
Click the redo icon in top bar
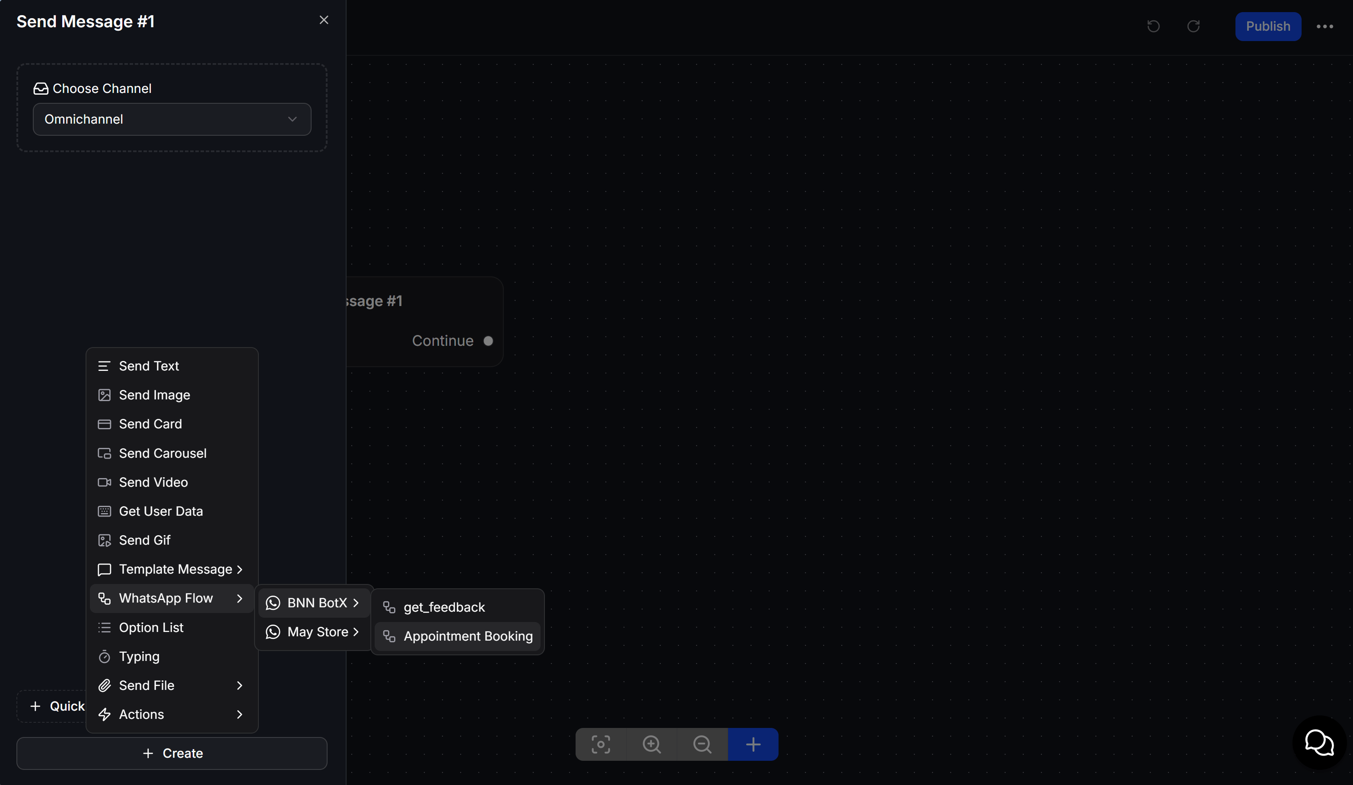(x=1194, y=26)
